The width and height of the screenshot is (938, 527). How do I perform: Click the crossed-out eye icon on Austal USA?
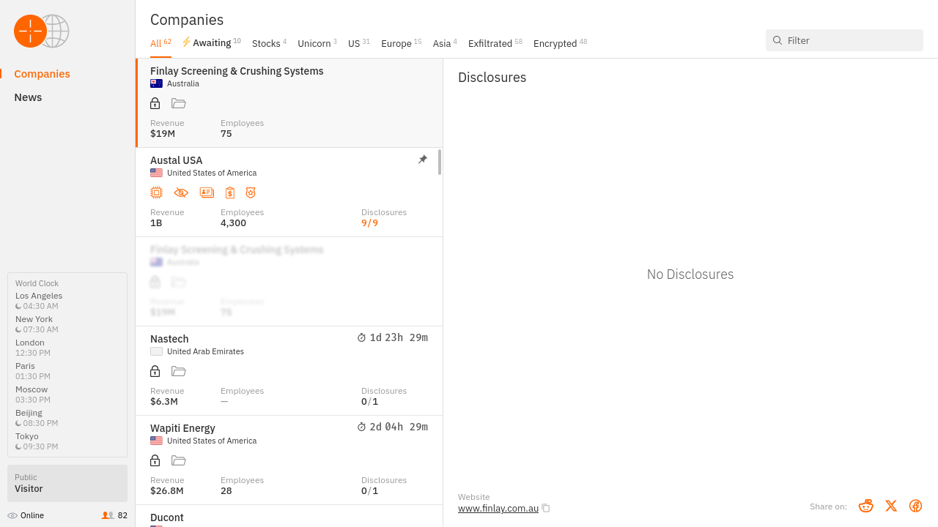click(181, 193)
